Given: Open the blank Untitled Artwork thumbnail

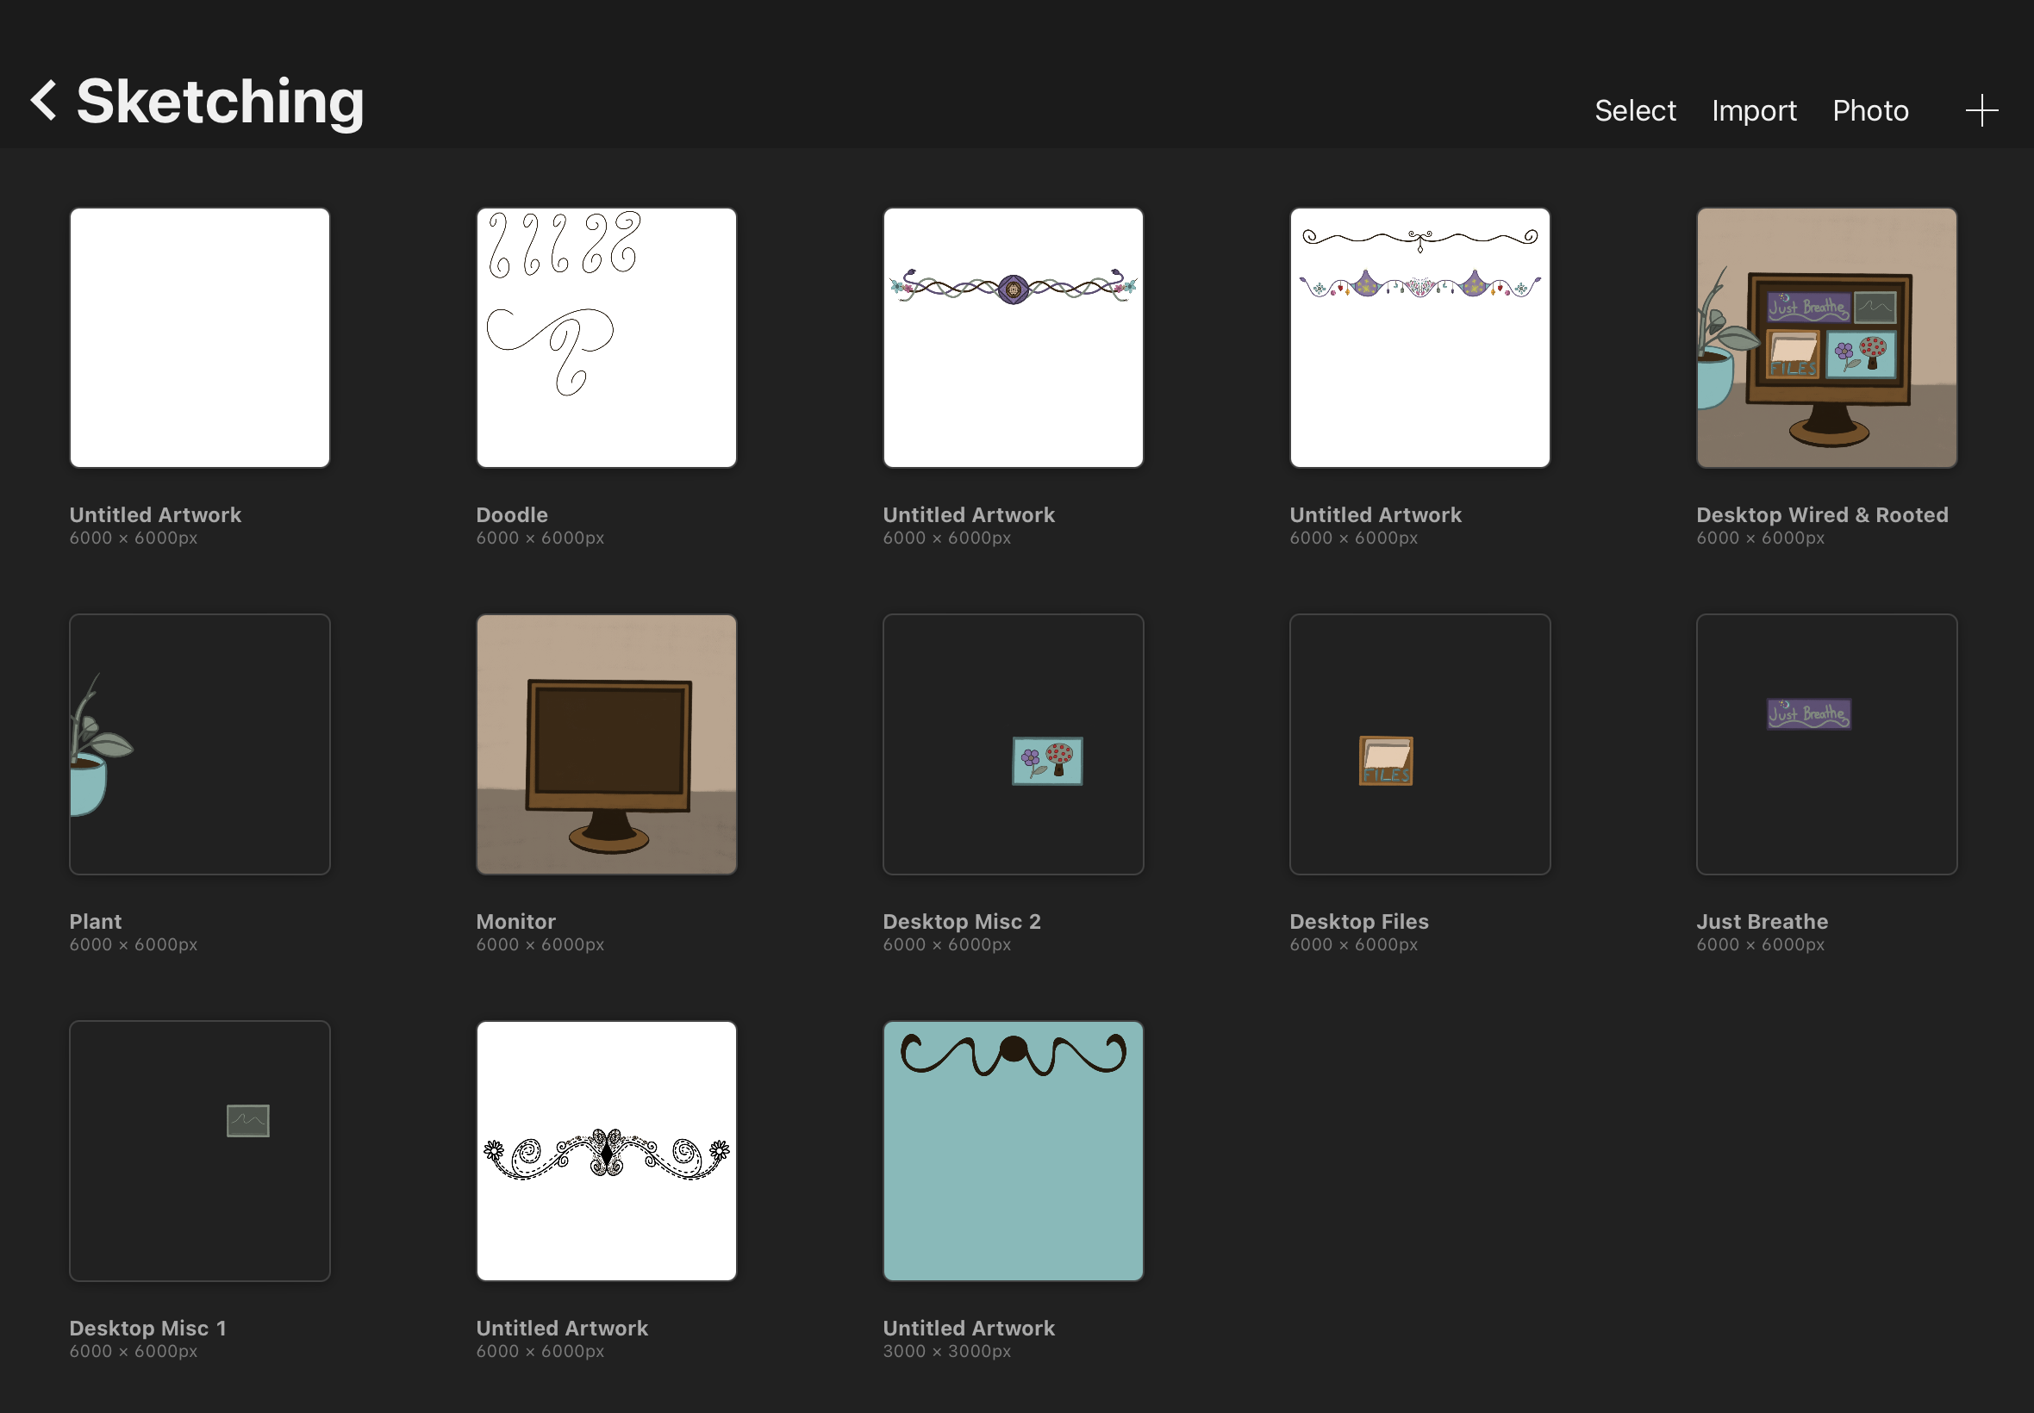Looking at the screenshot, I should pos(199,338).
